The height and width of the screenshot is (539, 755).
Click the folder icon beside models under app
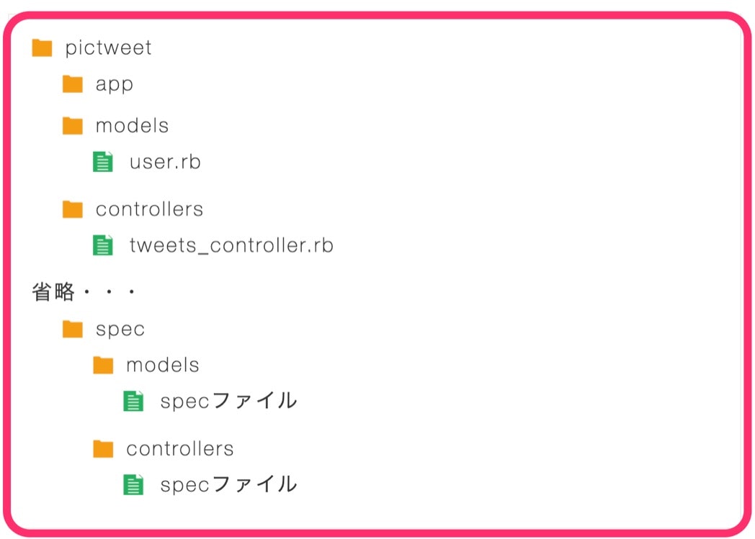pos(73,126)
